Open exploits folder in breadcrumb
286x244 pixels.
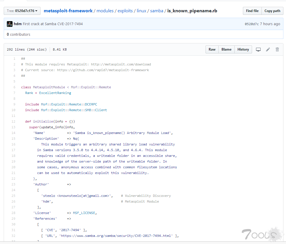click(125, 11)
